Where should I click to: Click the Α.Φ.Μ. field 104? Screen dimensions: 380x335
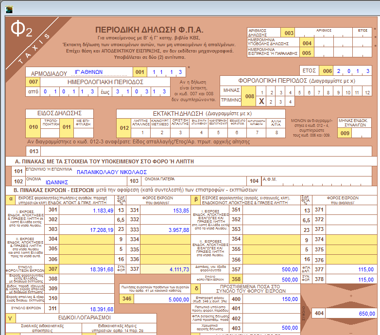(x=317, y=181)
